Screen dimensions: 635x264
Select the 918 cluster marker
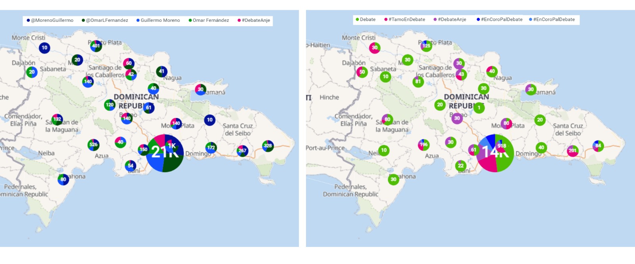point(502,146)
